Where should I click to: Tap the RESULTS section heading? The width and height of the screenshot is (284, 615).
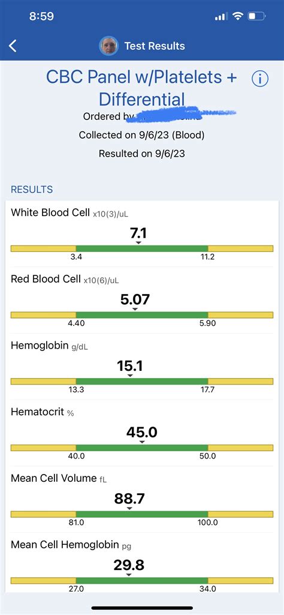32,190
